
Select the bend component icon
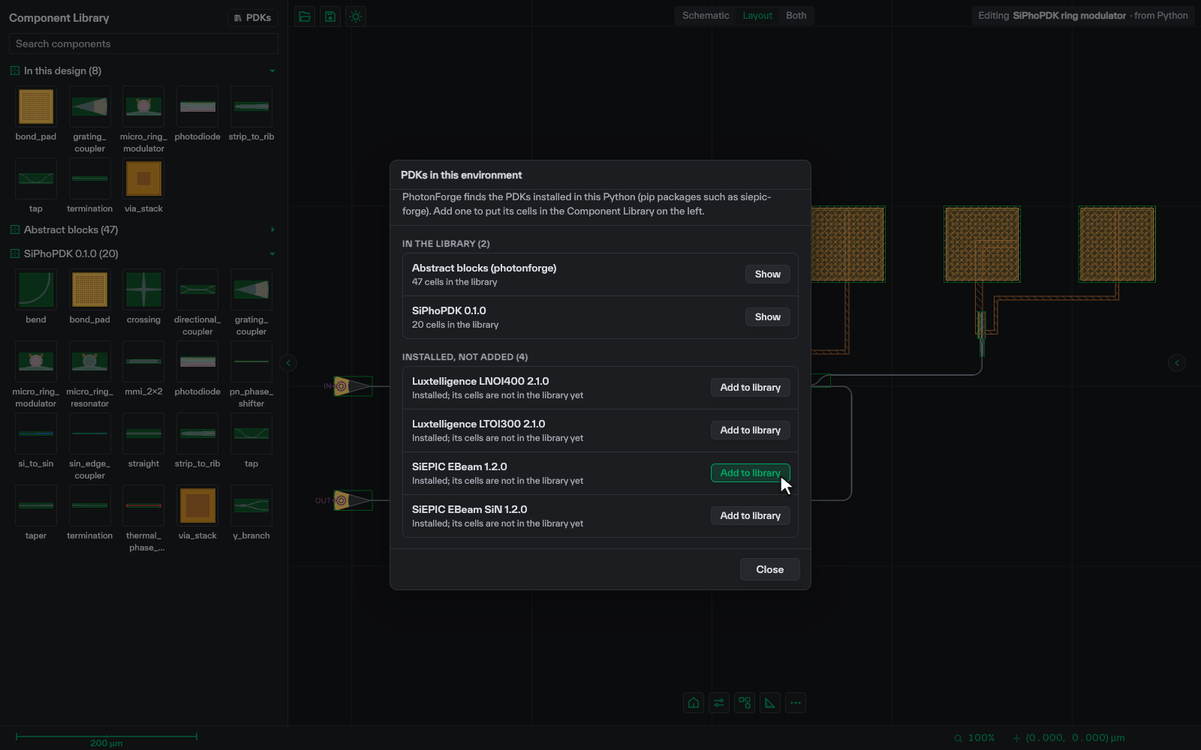point(36,289)
